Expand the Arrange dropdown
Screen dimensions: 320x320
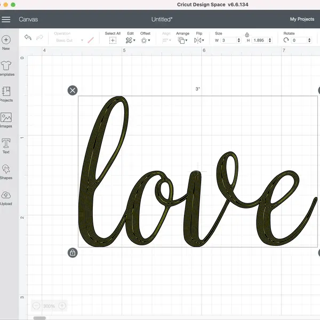pos(182,40)
